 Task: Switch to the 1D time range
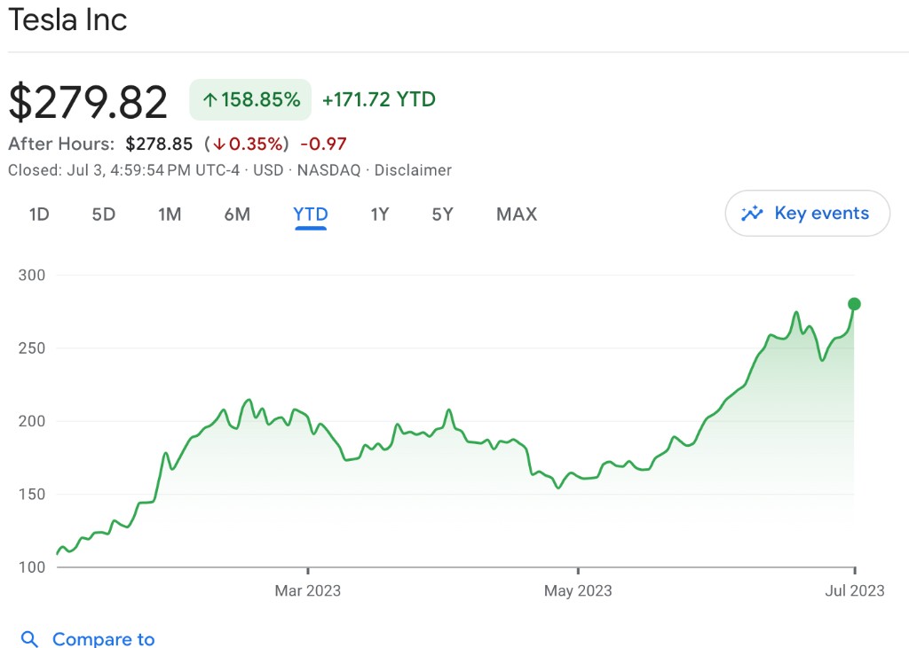pyautogui.click(x=39, y=215)
